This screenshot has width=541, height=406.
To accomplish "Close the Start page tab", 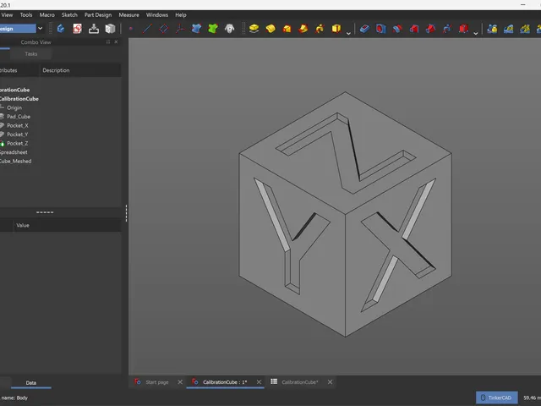I will tap(180, 381).
